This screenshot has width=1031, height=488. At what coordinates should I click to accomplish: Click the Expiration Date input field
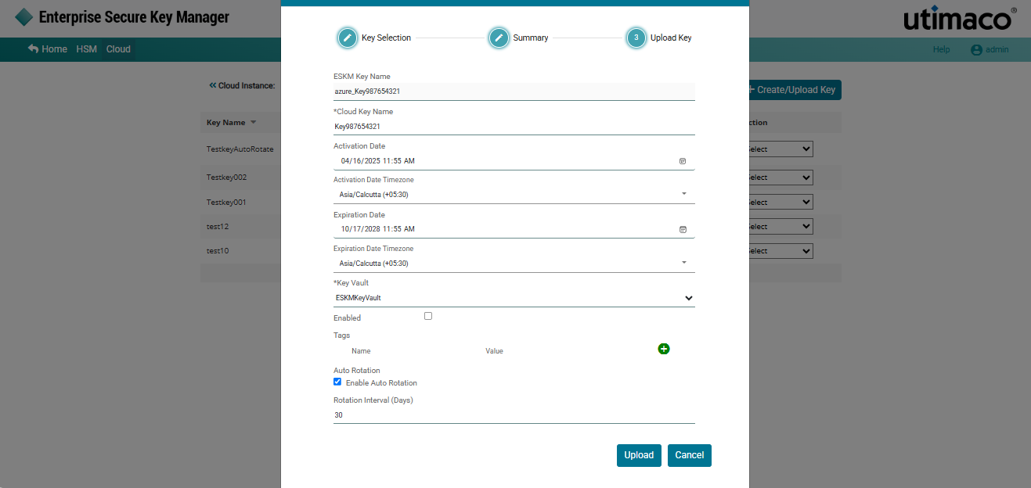[514, 229]
